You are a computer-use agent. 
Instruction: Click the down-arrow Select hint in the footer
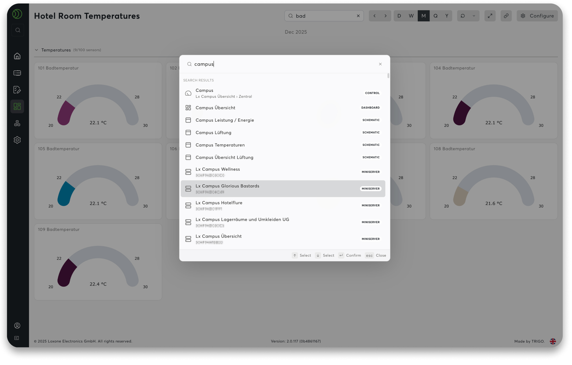click(325, 256)
